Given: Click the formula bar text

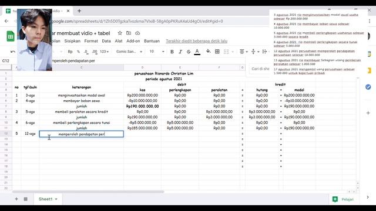Looking at the screenshot, I should pos(73,61).
